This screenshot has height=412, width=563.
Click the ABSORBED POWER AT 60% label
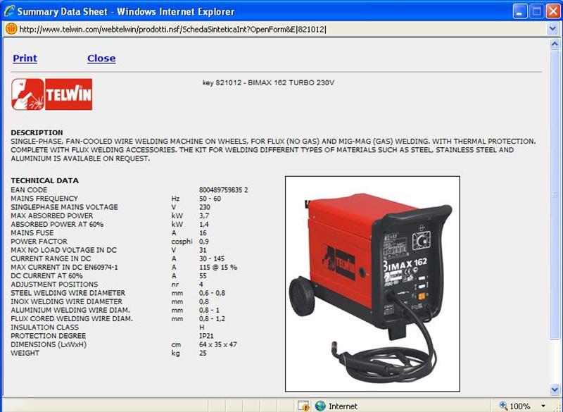tap(57, 225)
